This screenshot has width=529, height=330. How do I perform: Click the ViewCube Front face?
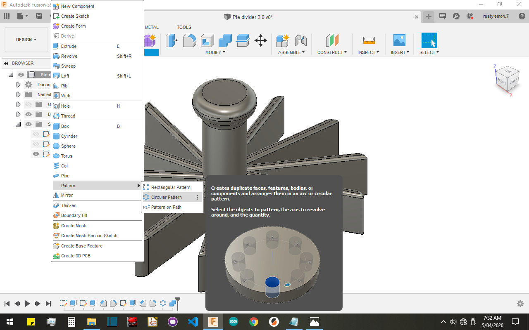pyautogui.click(x=501, y=81)
